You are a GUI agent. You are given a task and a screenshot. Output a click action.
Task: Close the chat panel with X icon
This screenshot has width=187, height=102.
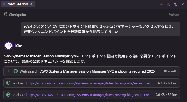182,4
